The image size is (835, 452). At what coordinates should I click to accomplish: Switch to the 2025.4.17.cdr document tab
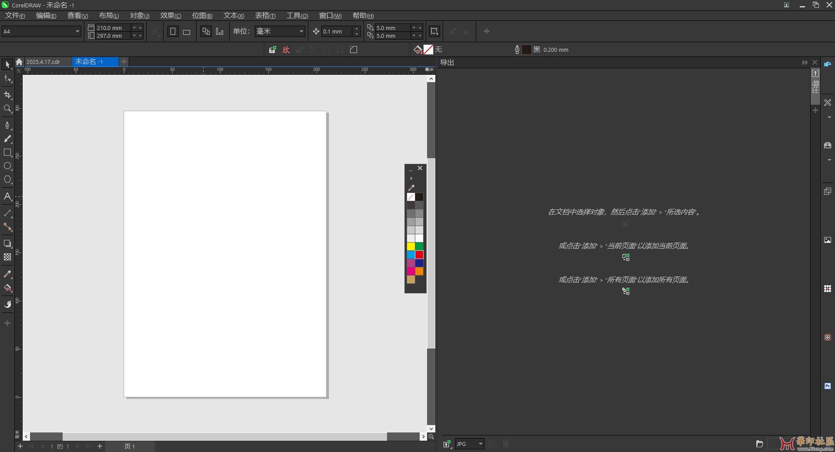43,62
